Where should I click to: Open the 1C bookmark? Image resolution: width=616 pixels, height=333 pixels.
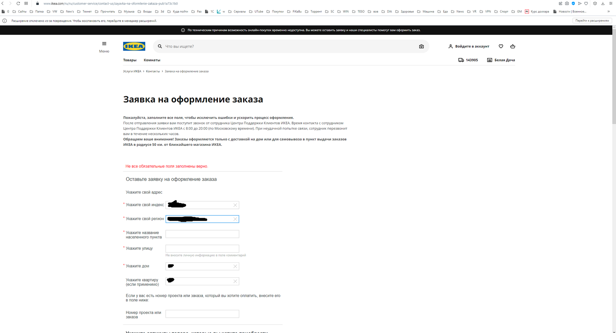click(209, 11)
